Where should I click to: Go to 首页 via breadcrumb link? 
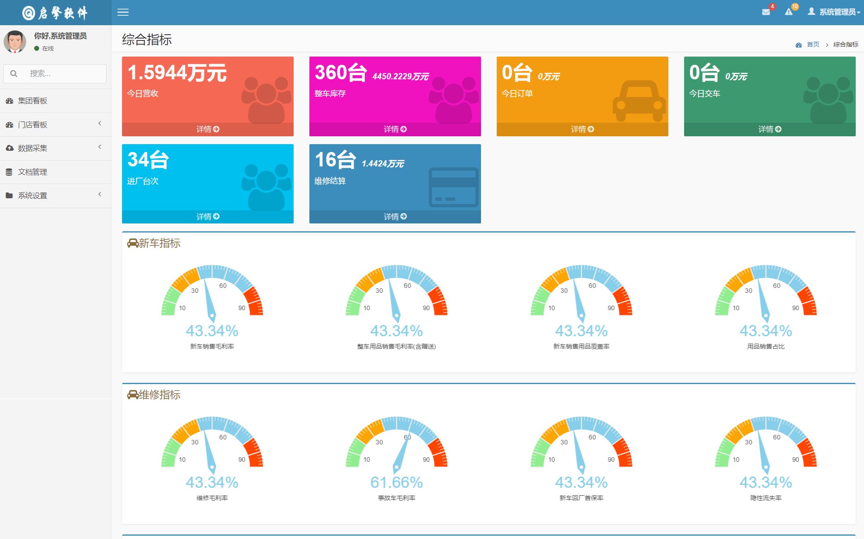813,45
